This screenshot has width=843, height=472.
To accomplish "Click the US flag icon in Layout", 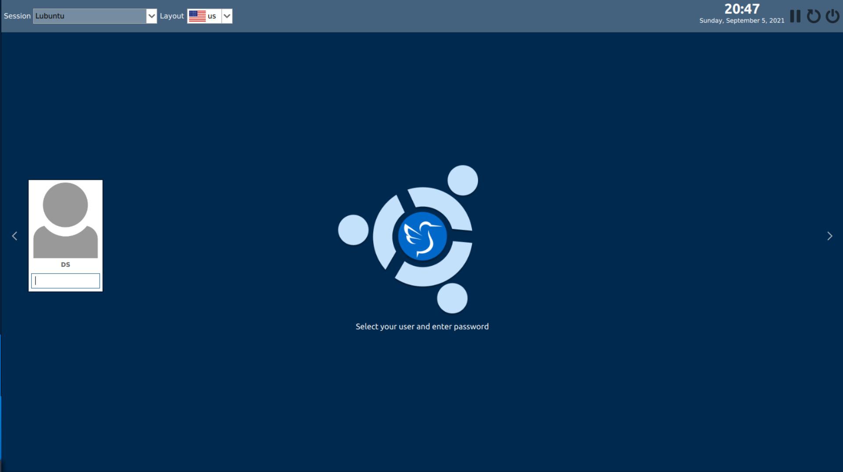I will coord(197,16).
